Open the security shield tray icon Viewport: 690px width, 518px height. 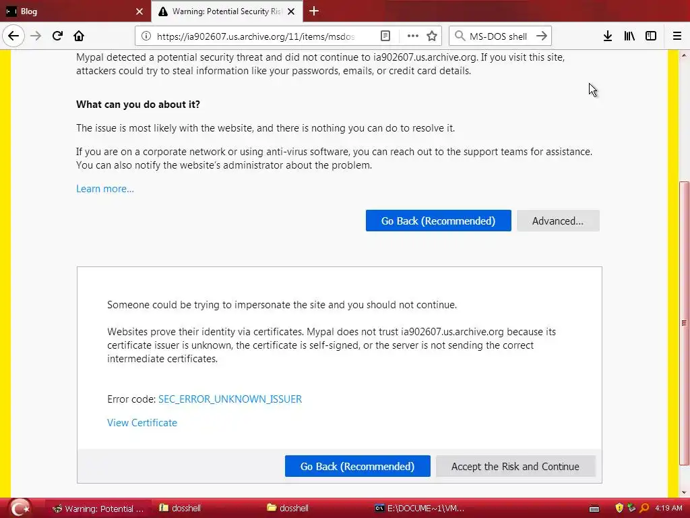point(619,509)
